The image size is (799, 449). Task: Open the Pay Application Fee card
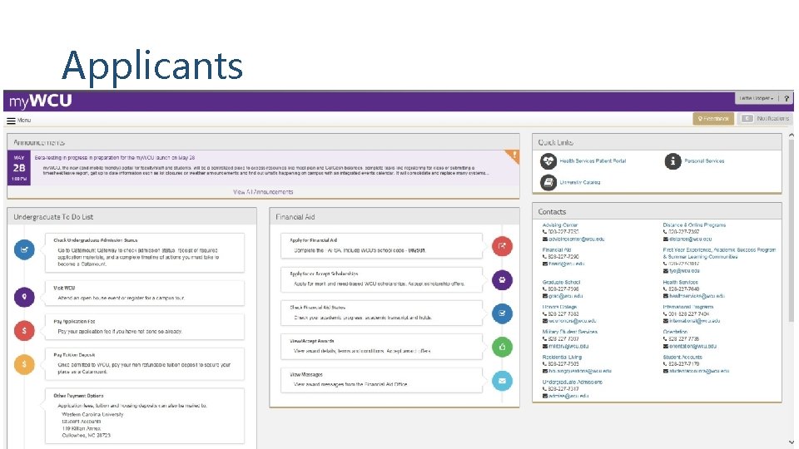[x=145, y=327]
